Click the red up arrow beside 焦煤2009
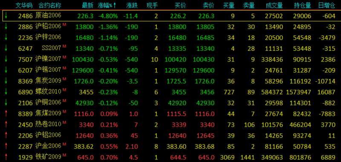Viewport: 341px width, 162px height. click(6, 113)
